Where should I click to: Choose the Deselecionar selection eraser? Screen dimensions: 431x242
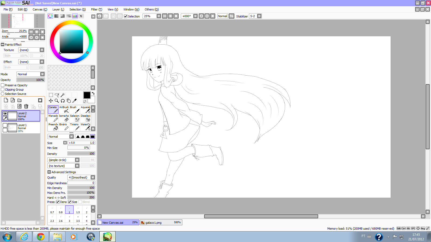tap(85, 118)
